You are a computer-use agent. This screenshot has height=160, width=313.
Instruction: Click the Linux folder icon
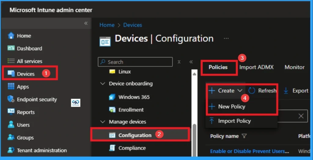pyautogui.click(x=112, y=71)
